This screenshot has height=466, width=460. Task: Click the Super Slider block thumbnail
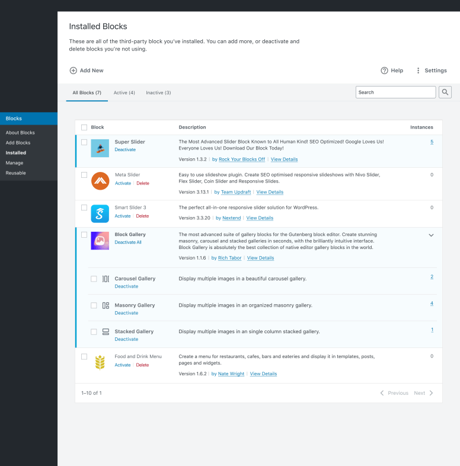[x=100, y=148]
